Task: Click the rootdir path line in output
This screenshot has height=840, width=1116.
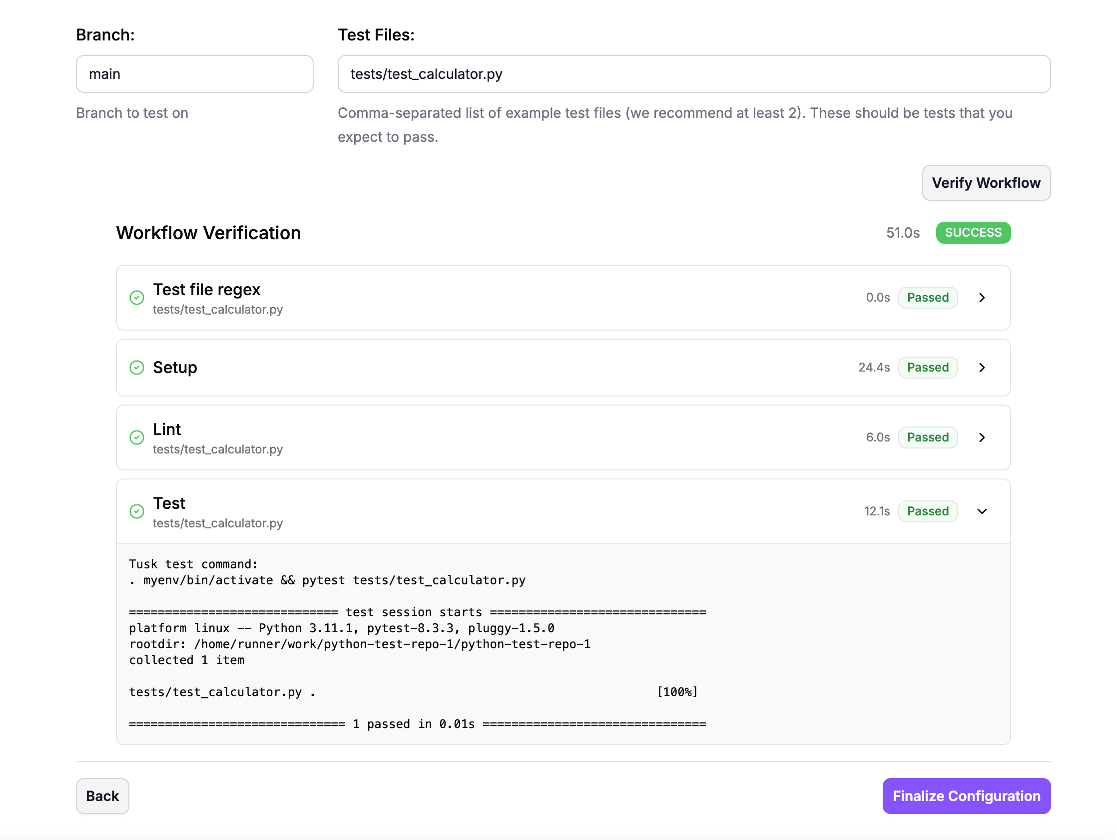Action: coord(360,644)
